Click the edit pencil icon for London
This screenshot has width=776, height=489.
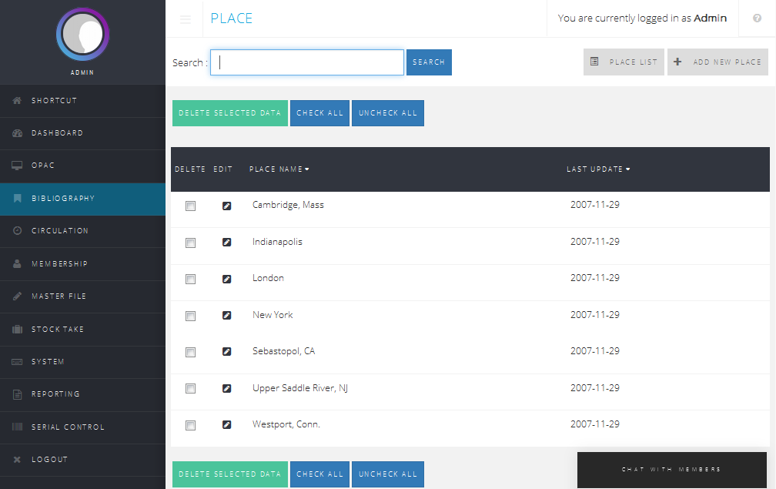coord(226,279)
